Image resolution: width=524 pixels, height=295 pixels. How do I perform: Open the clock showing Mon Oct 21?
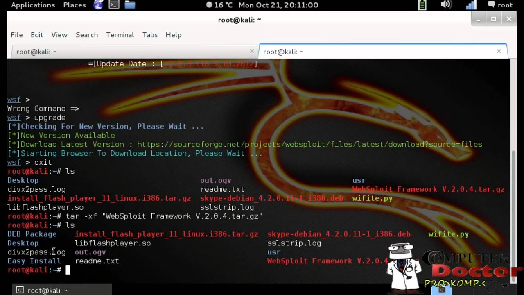click(x=278, y=5)
